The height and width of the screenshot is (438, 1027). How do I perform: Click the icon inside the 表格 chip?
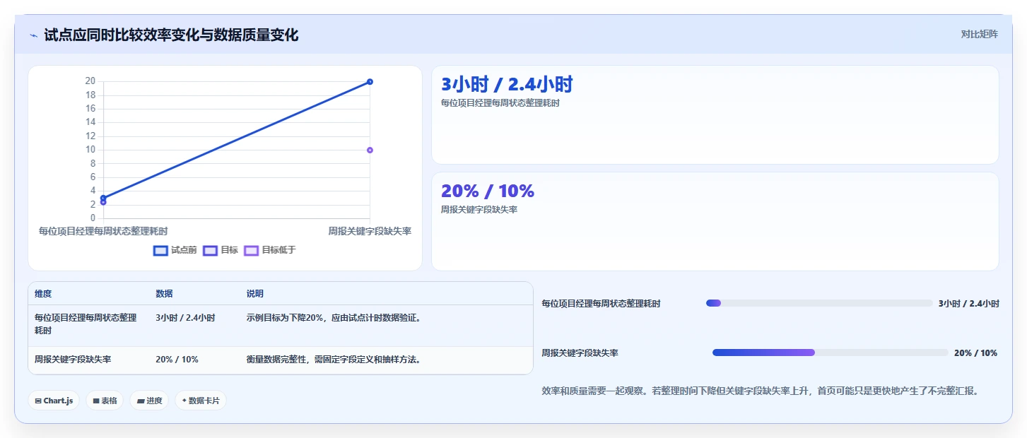tap(96, 401)
